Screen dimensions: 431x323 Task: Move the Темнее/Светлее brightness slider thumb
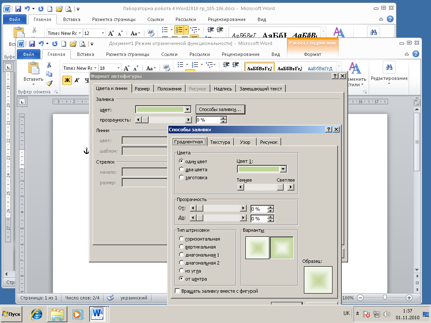(x=280, y=187)
